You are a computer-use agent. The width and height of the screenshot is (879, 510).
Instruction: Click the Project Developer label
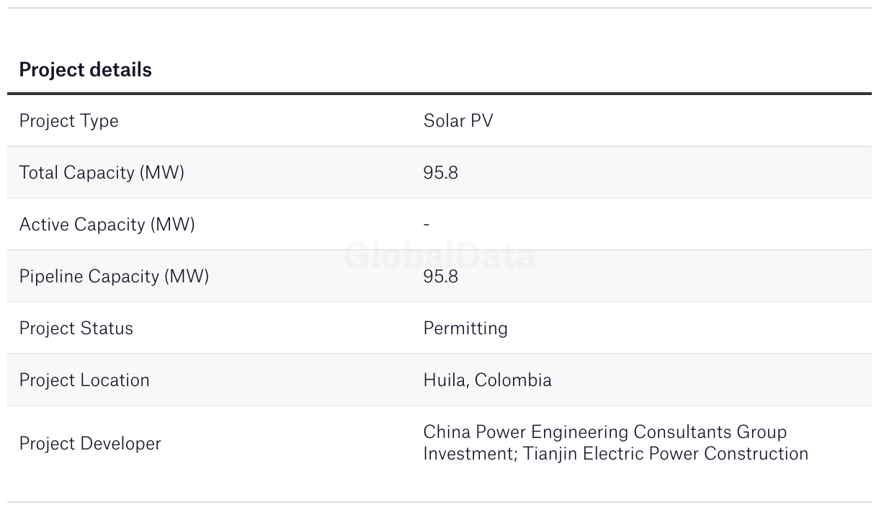(x=89, y=444)
